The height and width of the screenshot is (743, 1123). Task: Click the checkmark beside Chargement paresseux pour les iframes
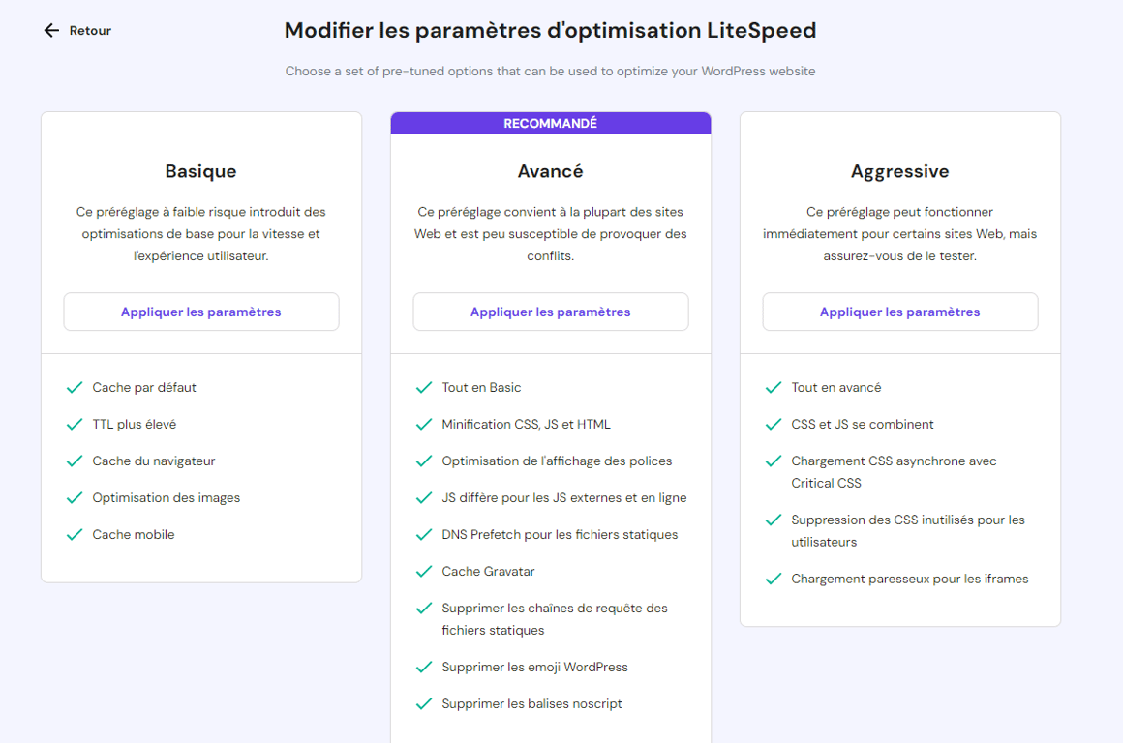774,579
